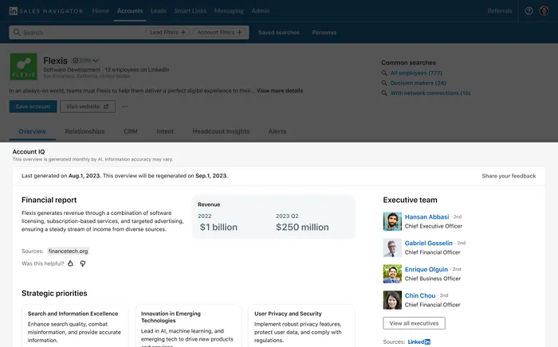The height and width of the screenshot is (347, 558).
Task: Open the Accounts menu item
Action: (130, 11)
